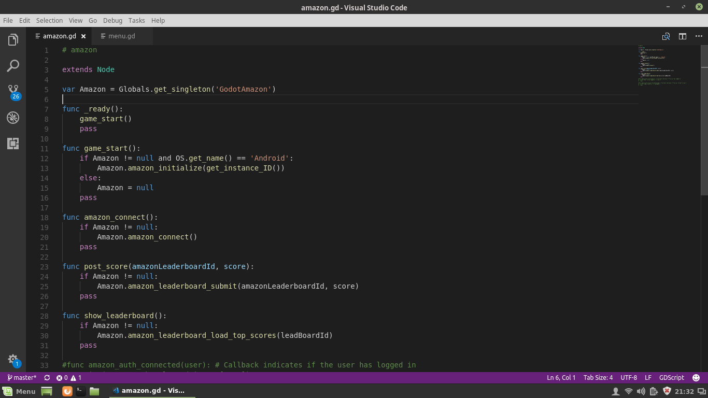Screen dimensions: 708x398
Task: Change the end-of-line sequence via LF
Action: point(648,378)
